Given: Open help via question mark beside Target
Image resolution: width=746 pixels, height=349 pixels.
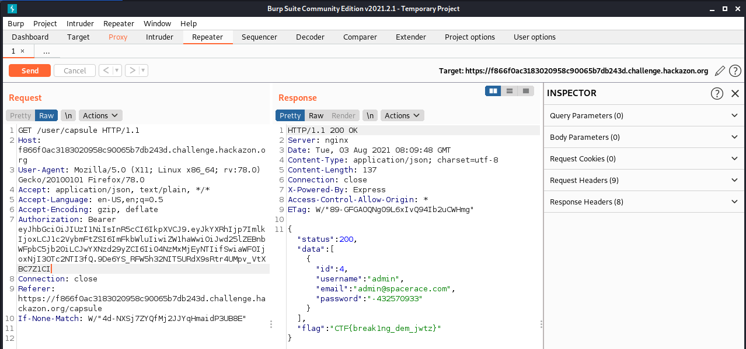Looking at the screenshot, I should pyautogui.click(x=735, y=70).
